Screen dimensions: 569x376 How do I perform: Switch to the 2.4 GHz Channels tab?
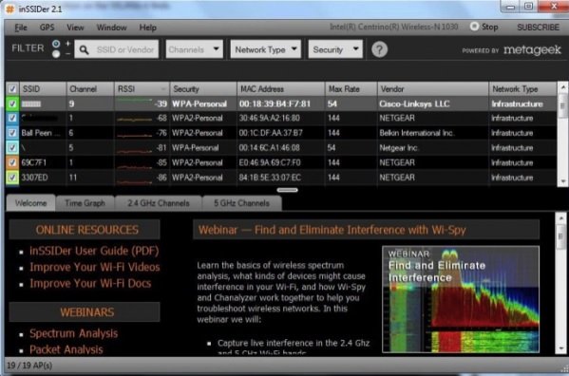pos(159,203)
